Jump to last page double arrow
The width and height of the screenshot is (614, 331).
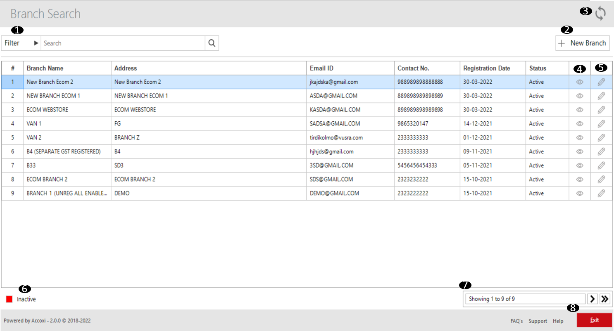coord(605,299)
